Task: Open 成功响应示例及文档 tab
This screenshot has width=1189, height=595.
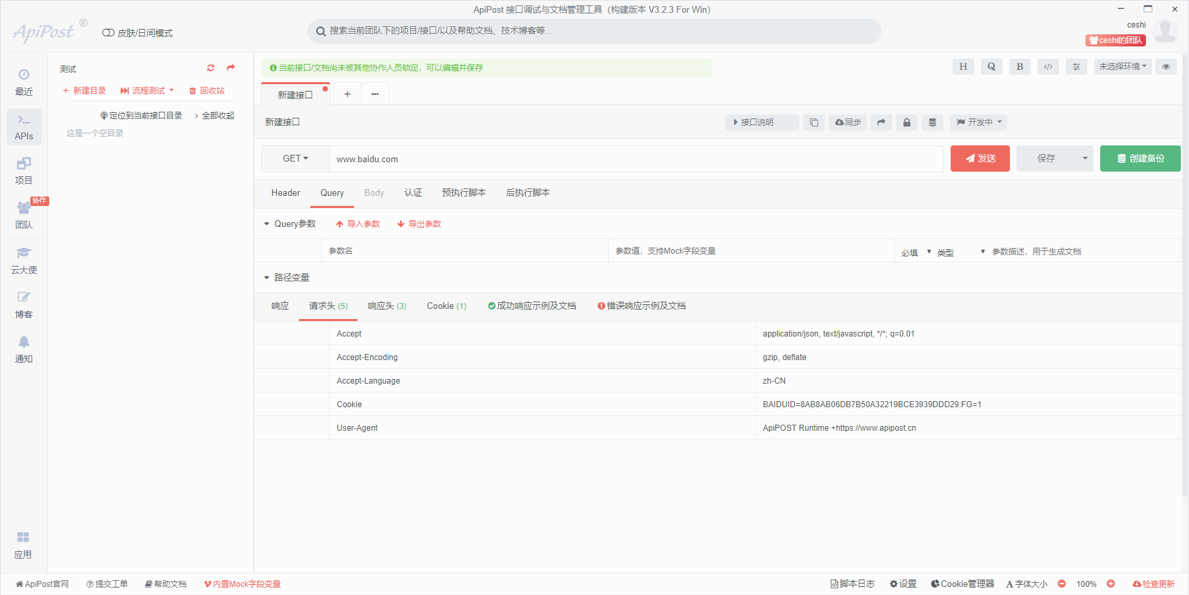Action: pyautogui.click(x=532, y=306)
